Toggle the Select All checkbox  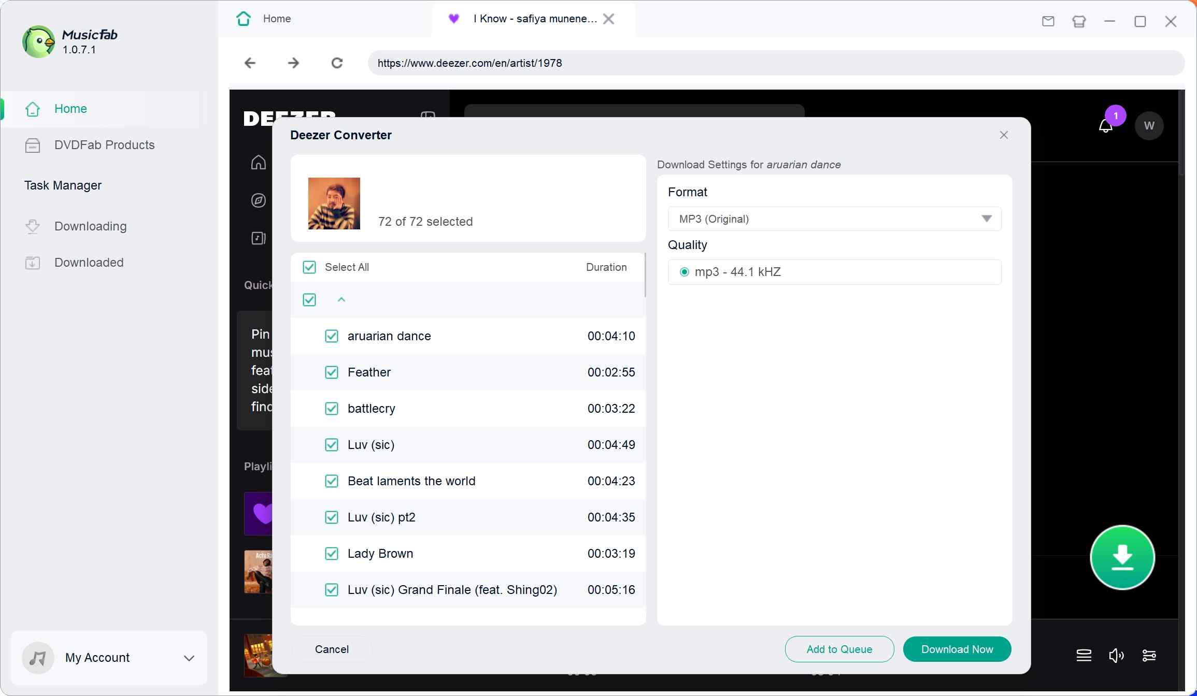[309, 267]
